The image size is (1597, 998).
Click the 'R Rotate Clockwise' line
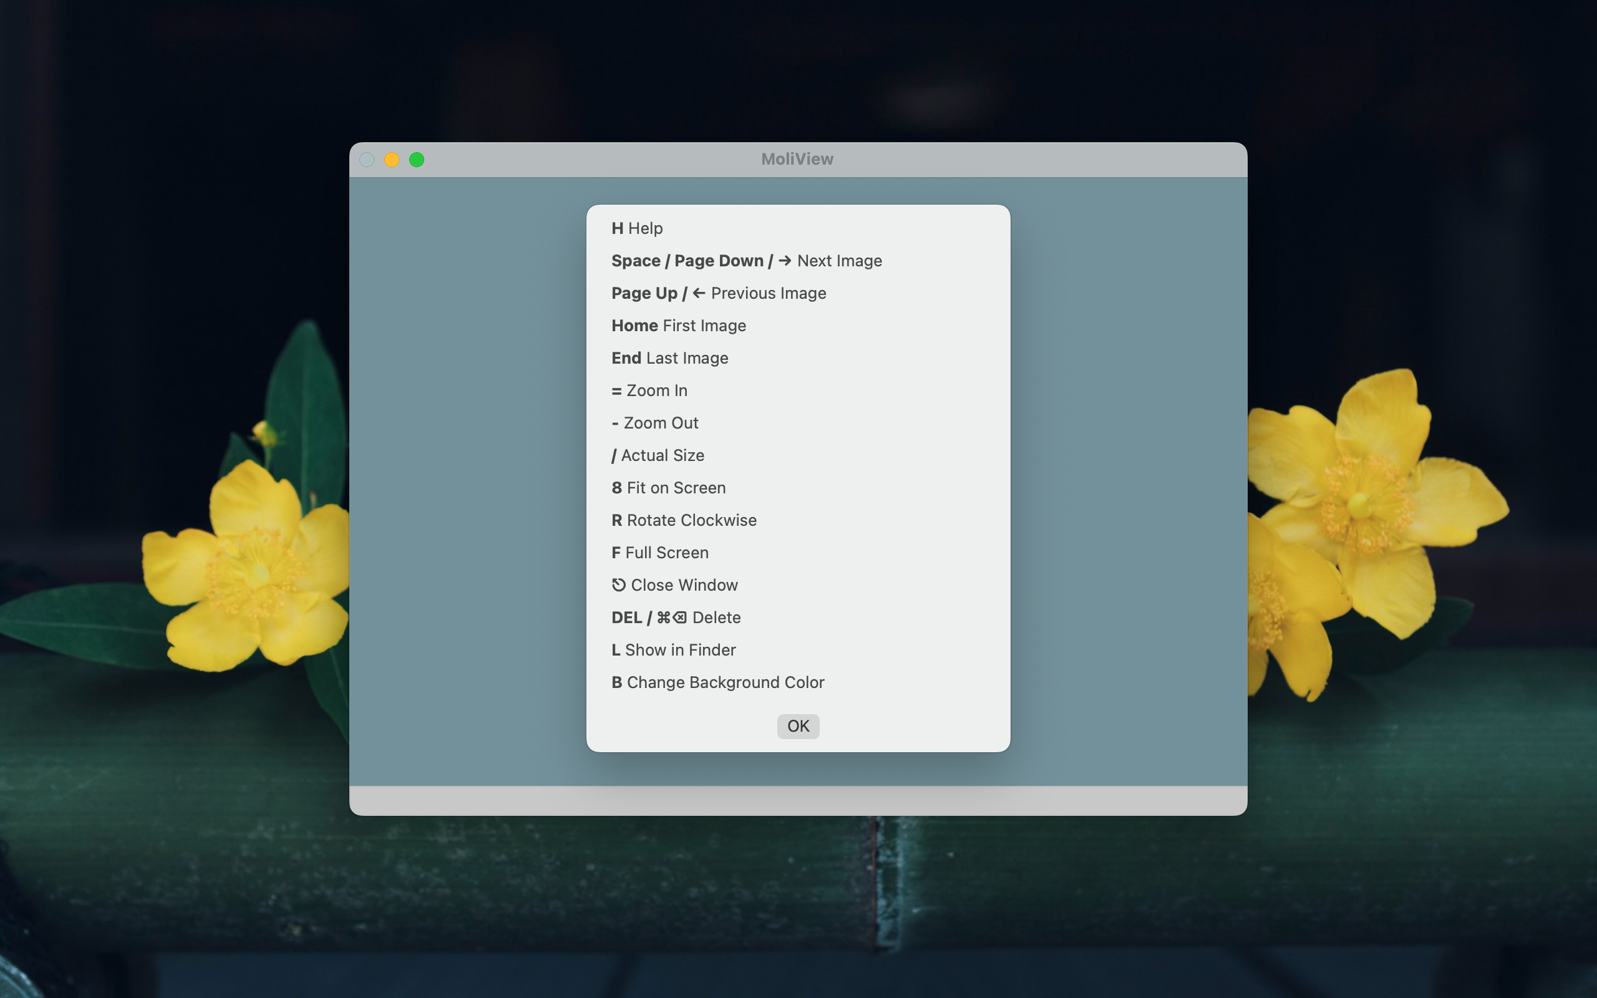click(x=684, y=520)
